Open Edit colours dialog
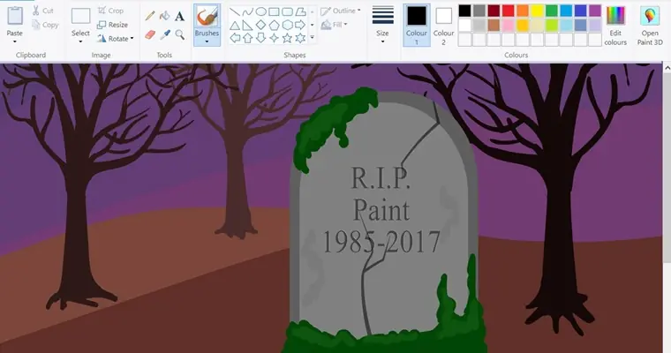 (615, 25)
